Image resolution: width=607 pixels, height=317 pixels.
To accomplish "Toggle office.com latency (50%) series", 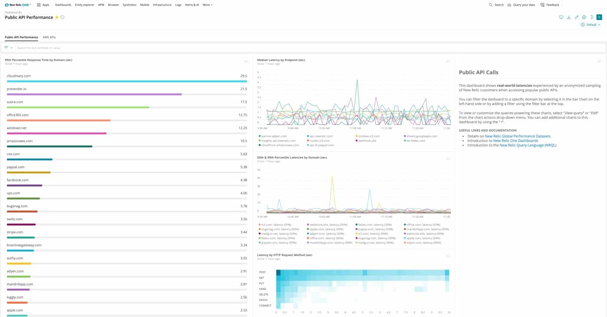I will (x=421, y=225).
